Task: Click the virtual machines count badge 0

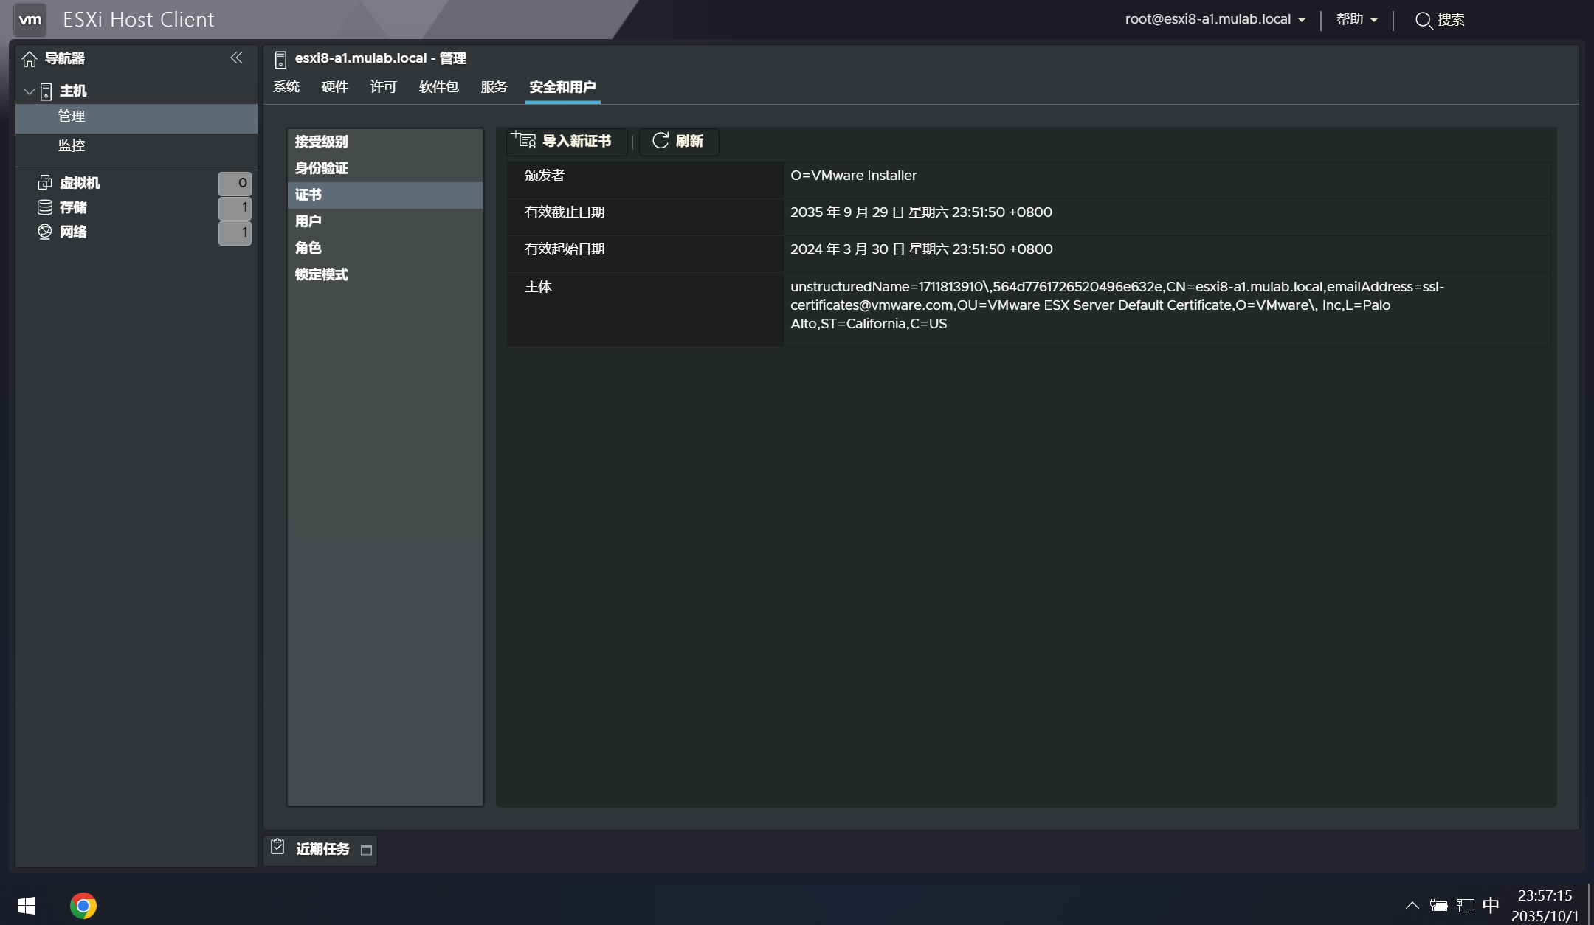Action: click(235, 183)
